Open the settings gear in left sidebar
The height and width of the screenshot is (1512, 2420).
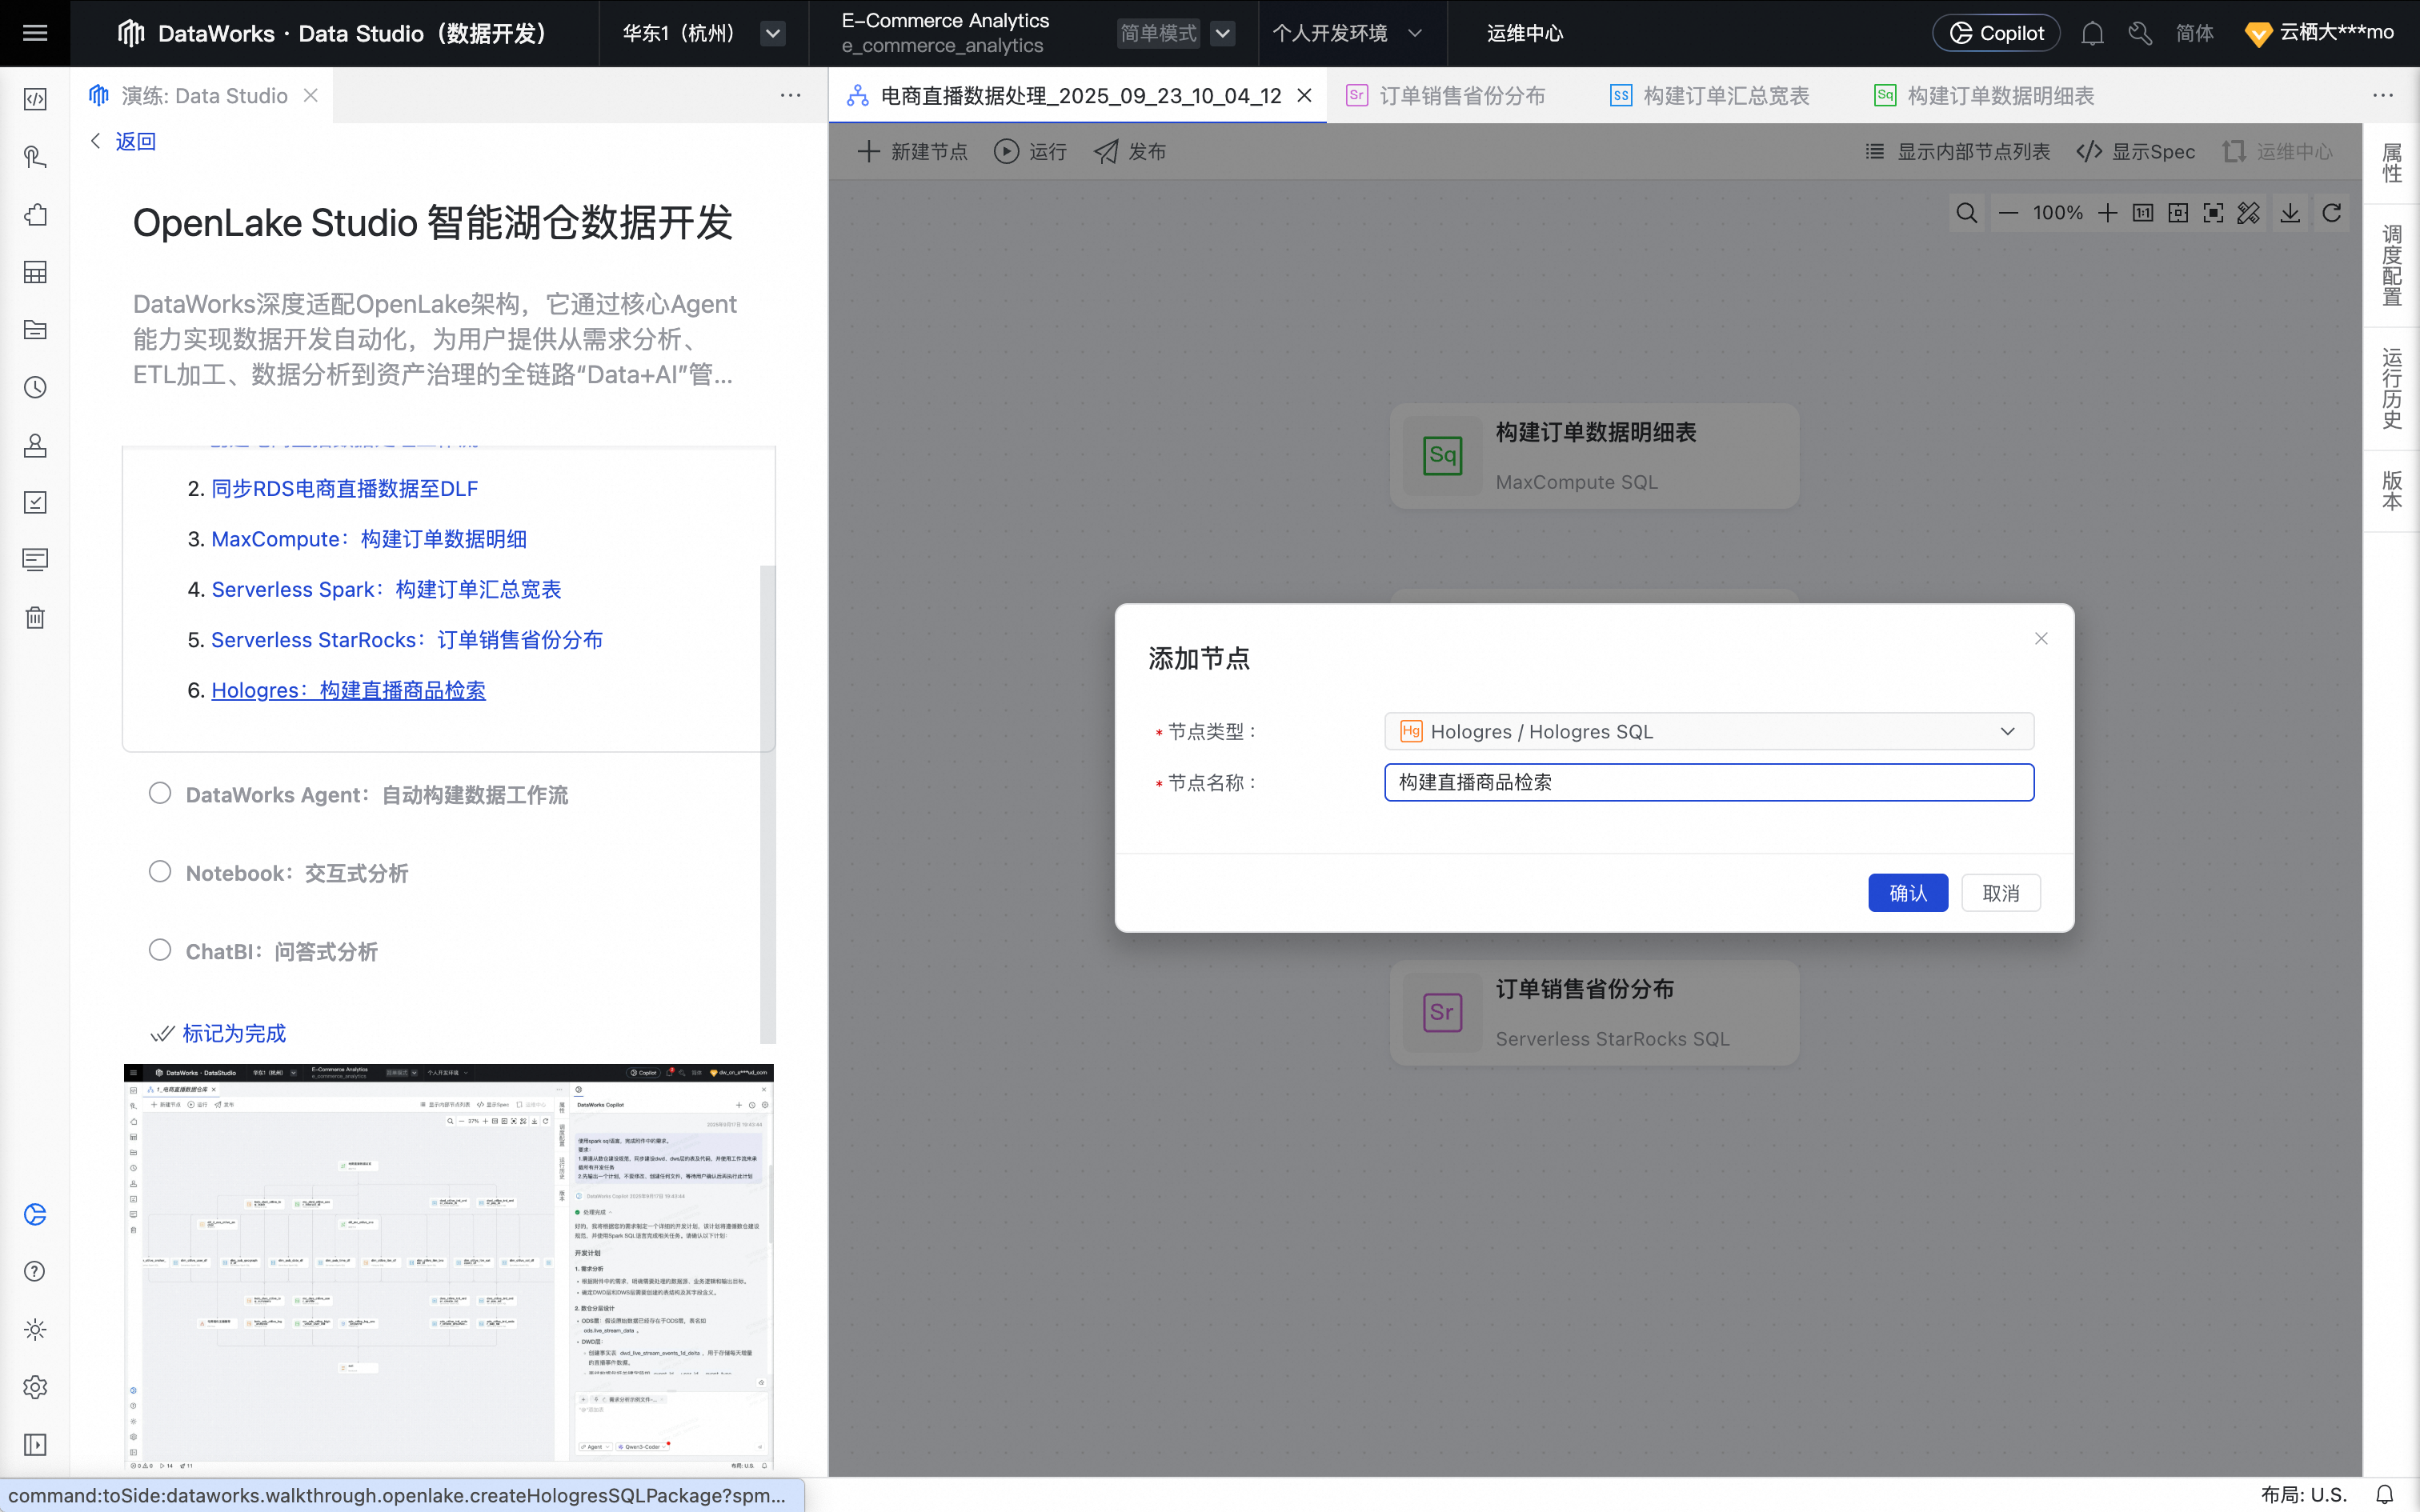(35, 1387)
